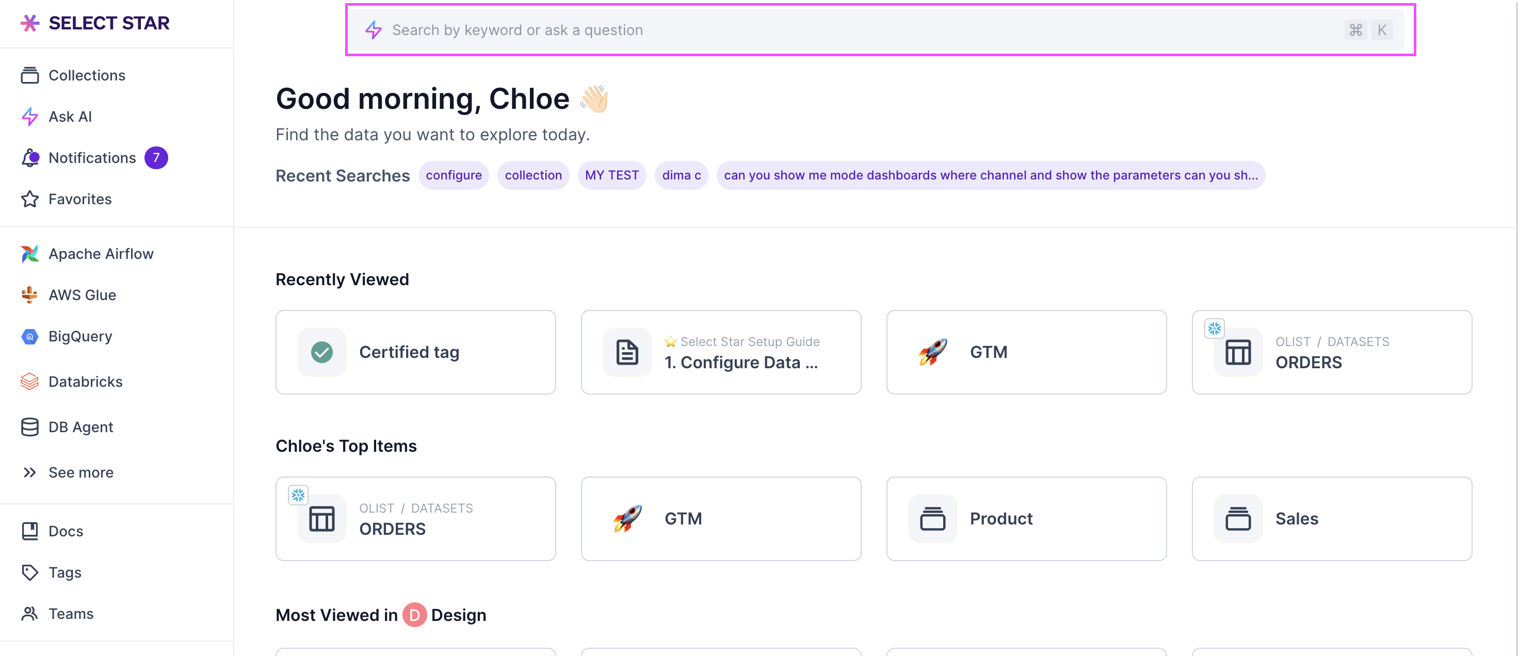Image resolution: width=1518 pixels, height=656 pixels.
Task: Open Tags in the sidebar
Action: click(65, 572)
